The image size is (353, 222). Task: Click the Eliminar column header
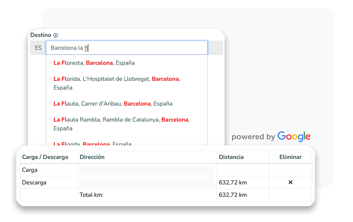coord(291,157)
